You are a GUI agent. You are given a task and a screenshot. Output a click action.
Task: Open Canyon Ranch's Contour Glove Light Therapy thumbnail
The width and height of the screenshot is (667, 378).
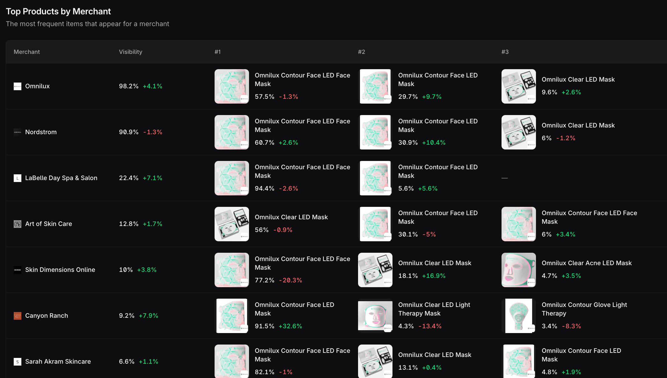[x=519, y=316]
